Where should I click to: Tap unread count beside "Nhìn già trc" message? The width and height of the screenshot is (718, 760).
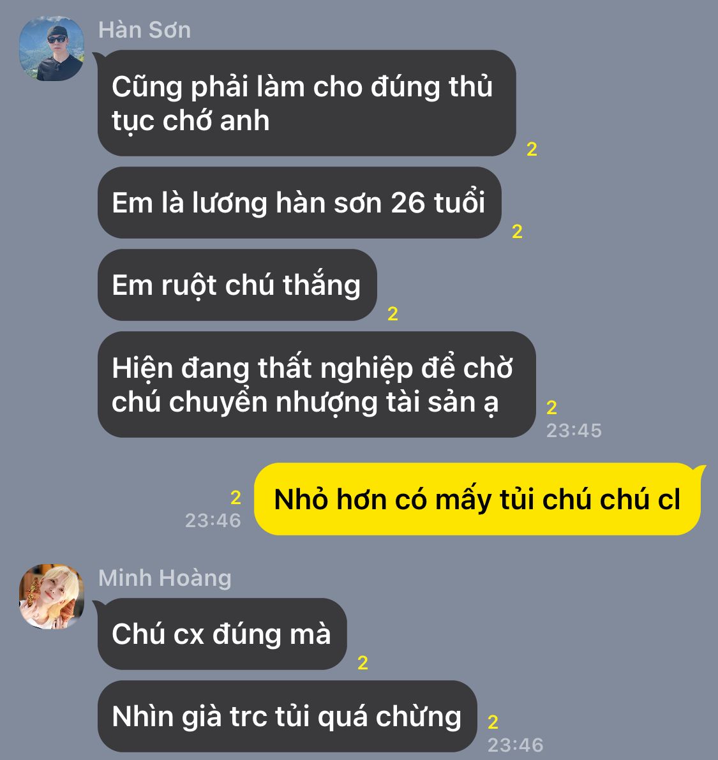tap(493, 722)
